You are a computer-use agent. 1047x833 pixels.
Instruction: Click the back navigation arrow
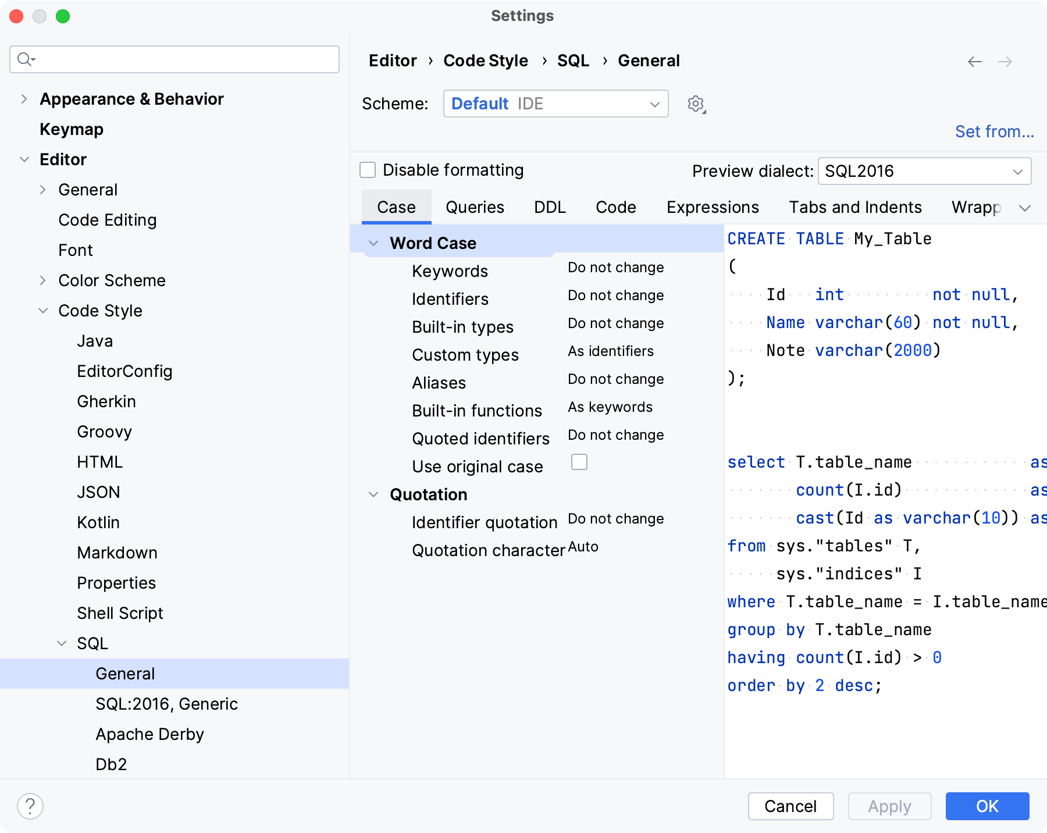(974, 61)
